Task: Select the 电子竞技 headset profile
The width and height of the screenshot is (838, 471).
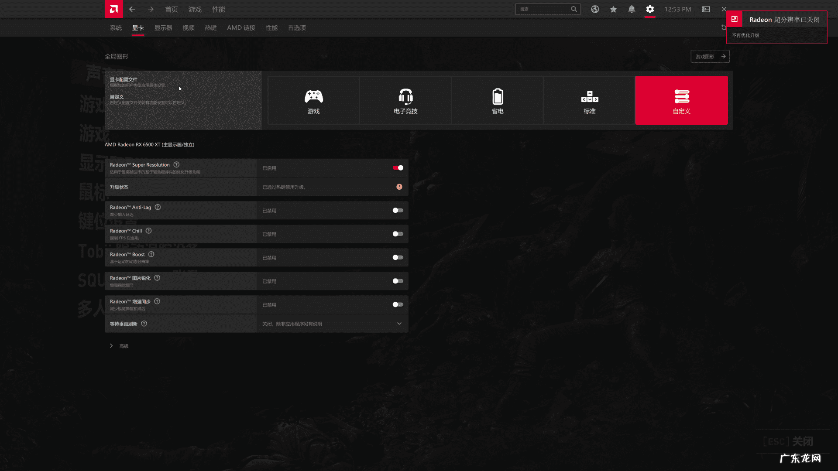Action: click(x=405, y=101)
